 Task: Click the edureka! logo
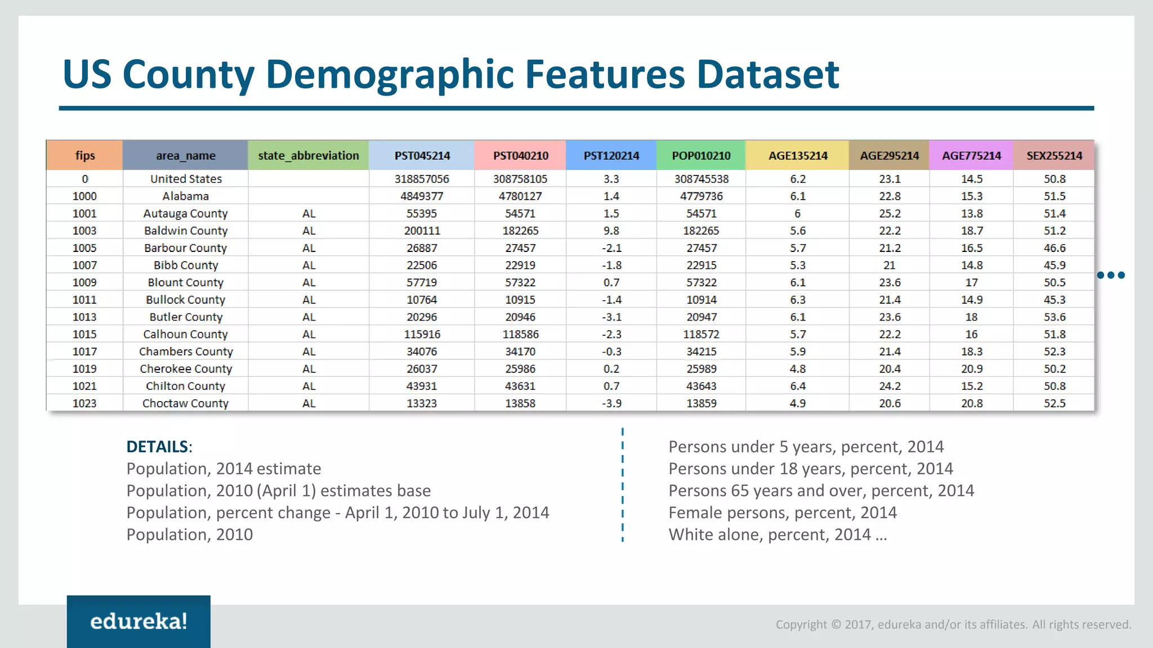[x=138, y=621]
